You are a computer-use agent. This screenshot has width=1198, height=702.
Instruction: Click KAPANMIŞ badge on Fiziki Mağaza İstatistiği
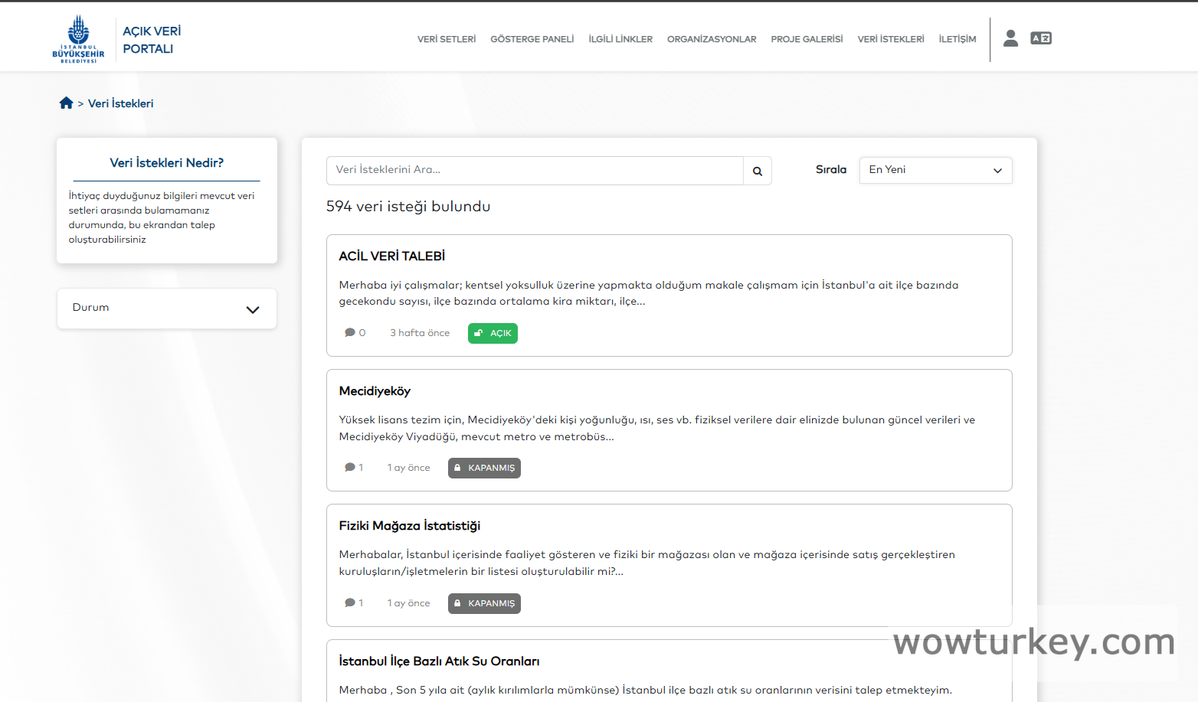point(484,604)
